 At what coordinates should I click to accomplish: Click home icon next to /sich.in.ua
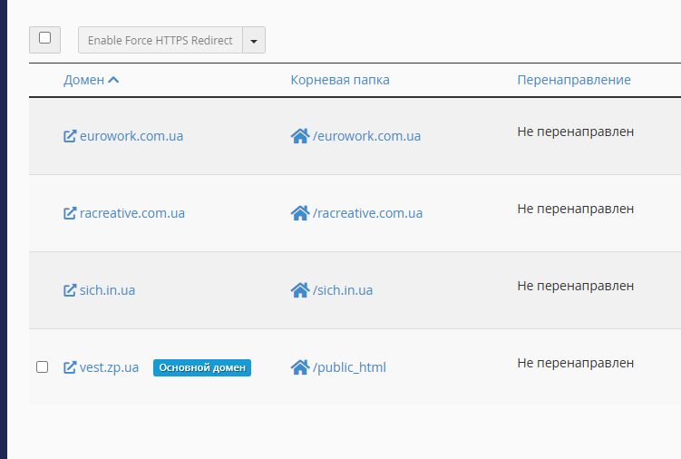[300, 290]
